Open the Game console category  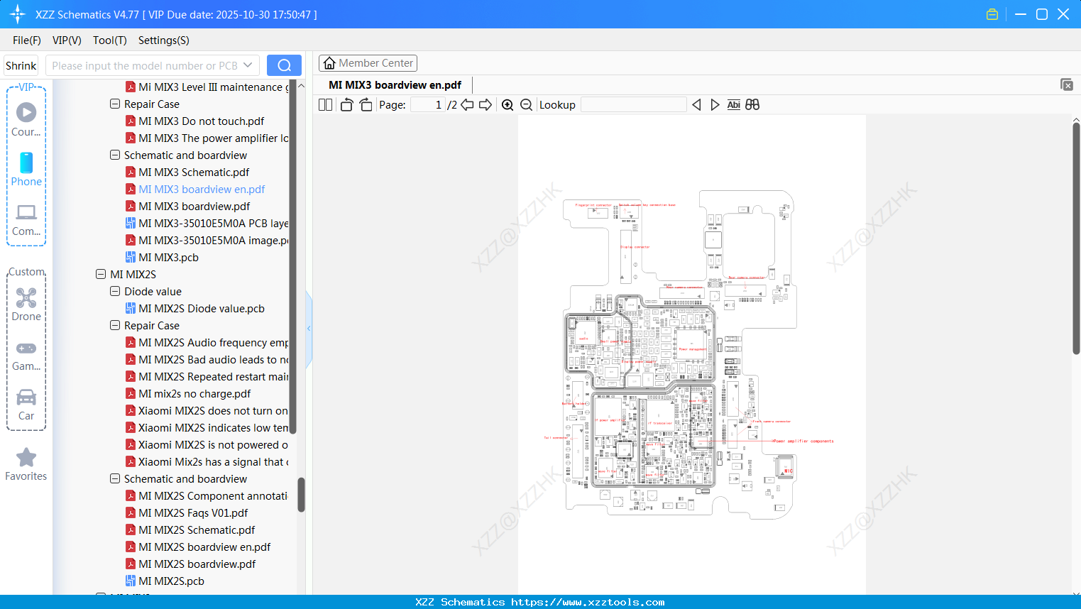coord(26,355)
